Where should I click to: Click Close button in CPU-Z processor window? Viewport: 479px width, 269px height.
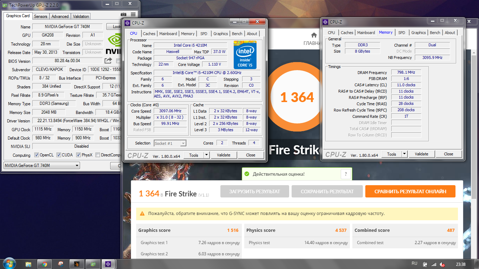coord(251,155)
